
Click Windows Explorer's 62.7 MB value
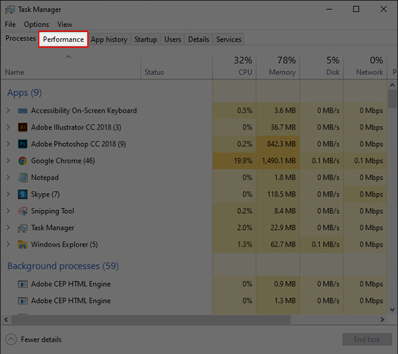click(x=283, y=245)
